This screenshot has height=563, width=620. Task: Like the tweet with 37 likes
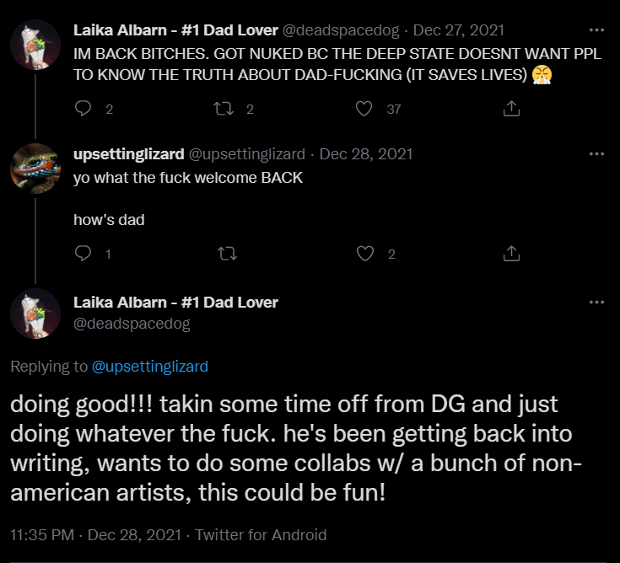coord(364,109)
